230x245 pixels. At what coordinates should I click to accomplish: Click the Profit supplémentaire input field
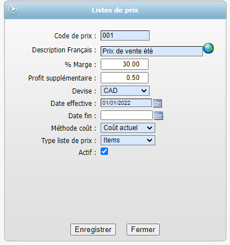click(124, 78)
